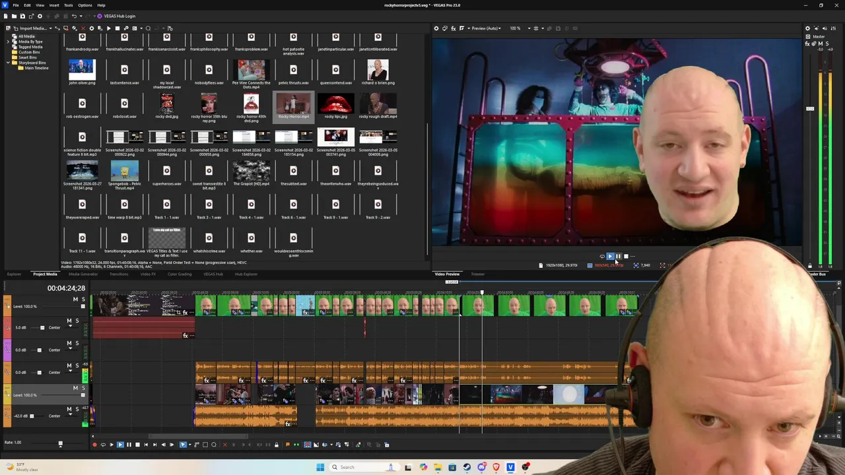This screenshot has width=845, height=475.
Task: Pause timeline playback
Action: coord(129,445)
